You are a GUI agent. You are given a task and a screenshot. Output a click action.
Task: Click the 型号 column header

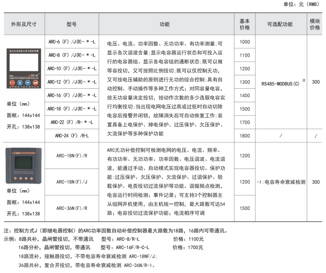(72, 24)
